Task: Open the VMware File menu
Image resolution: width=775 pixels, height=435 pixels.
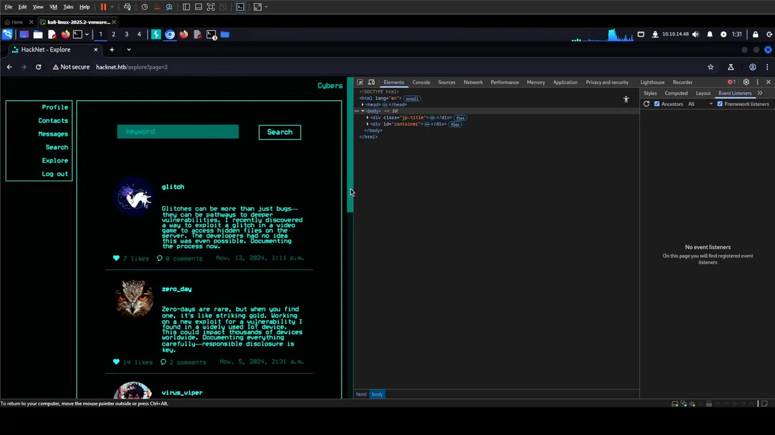Action: point(8,7)
